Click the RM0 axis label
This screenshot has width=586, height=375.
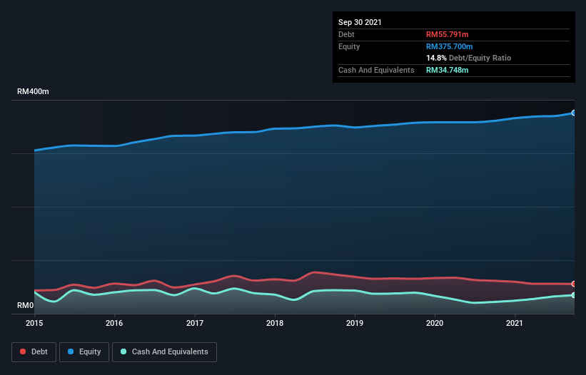pos(26,306)
